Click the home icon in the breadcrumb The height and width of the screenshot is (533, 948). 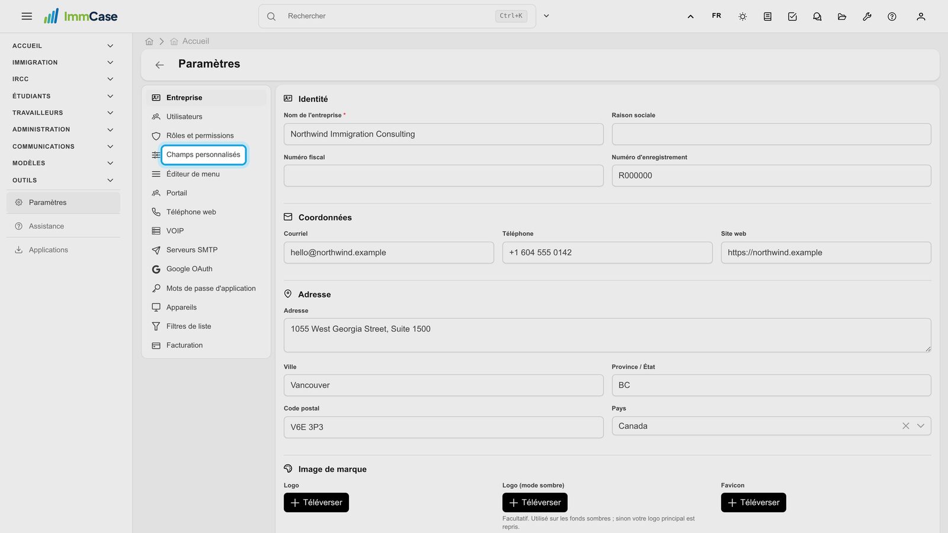click(x=149, y=41)
